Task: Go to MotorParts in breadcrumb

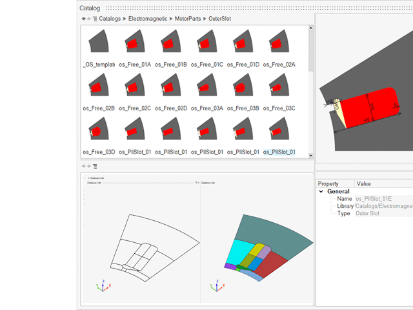Action: coord(188,19)
